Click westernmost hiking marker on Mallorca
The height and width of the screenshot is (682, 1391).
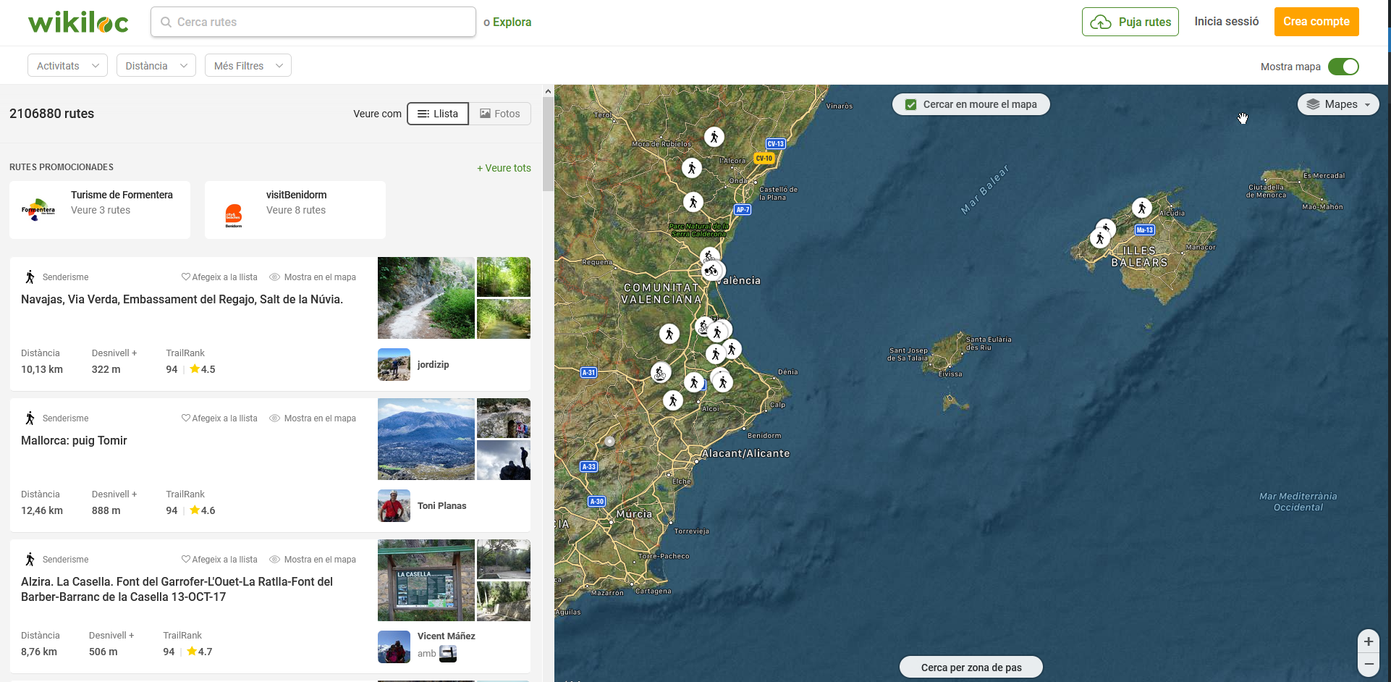(x=1099, y=238)
